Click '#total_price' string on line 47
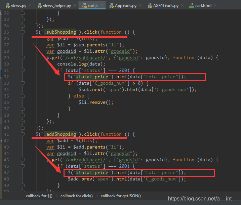The width and height of the screenshot is (241, 205). [x=92, y=173]
